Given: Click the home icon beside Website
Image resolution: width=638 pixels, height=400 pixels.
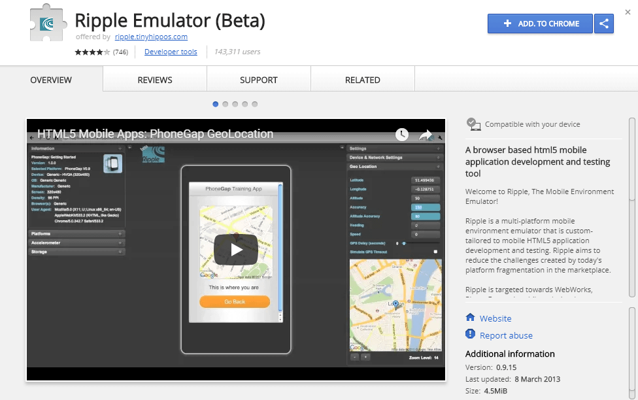Looking at the screenshot, I should click(470, 318).
